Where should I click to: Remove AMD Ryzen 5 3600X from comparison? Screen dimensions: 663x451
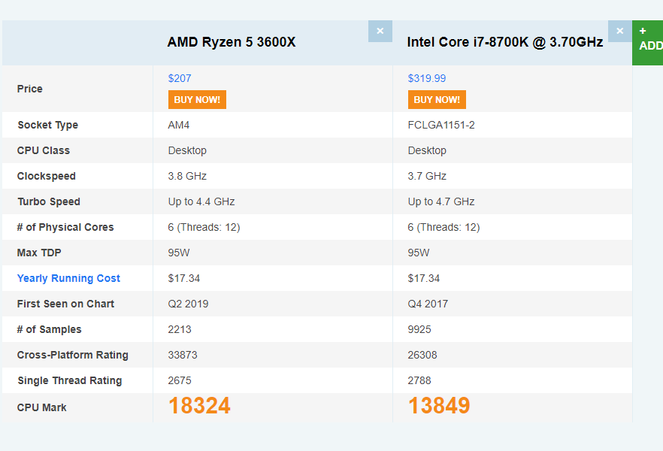tap(380, 31)
